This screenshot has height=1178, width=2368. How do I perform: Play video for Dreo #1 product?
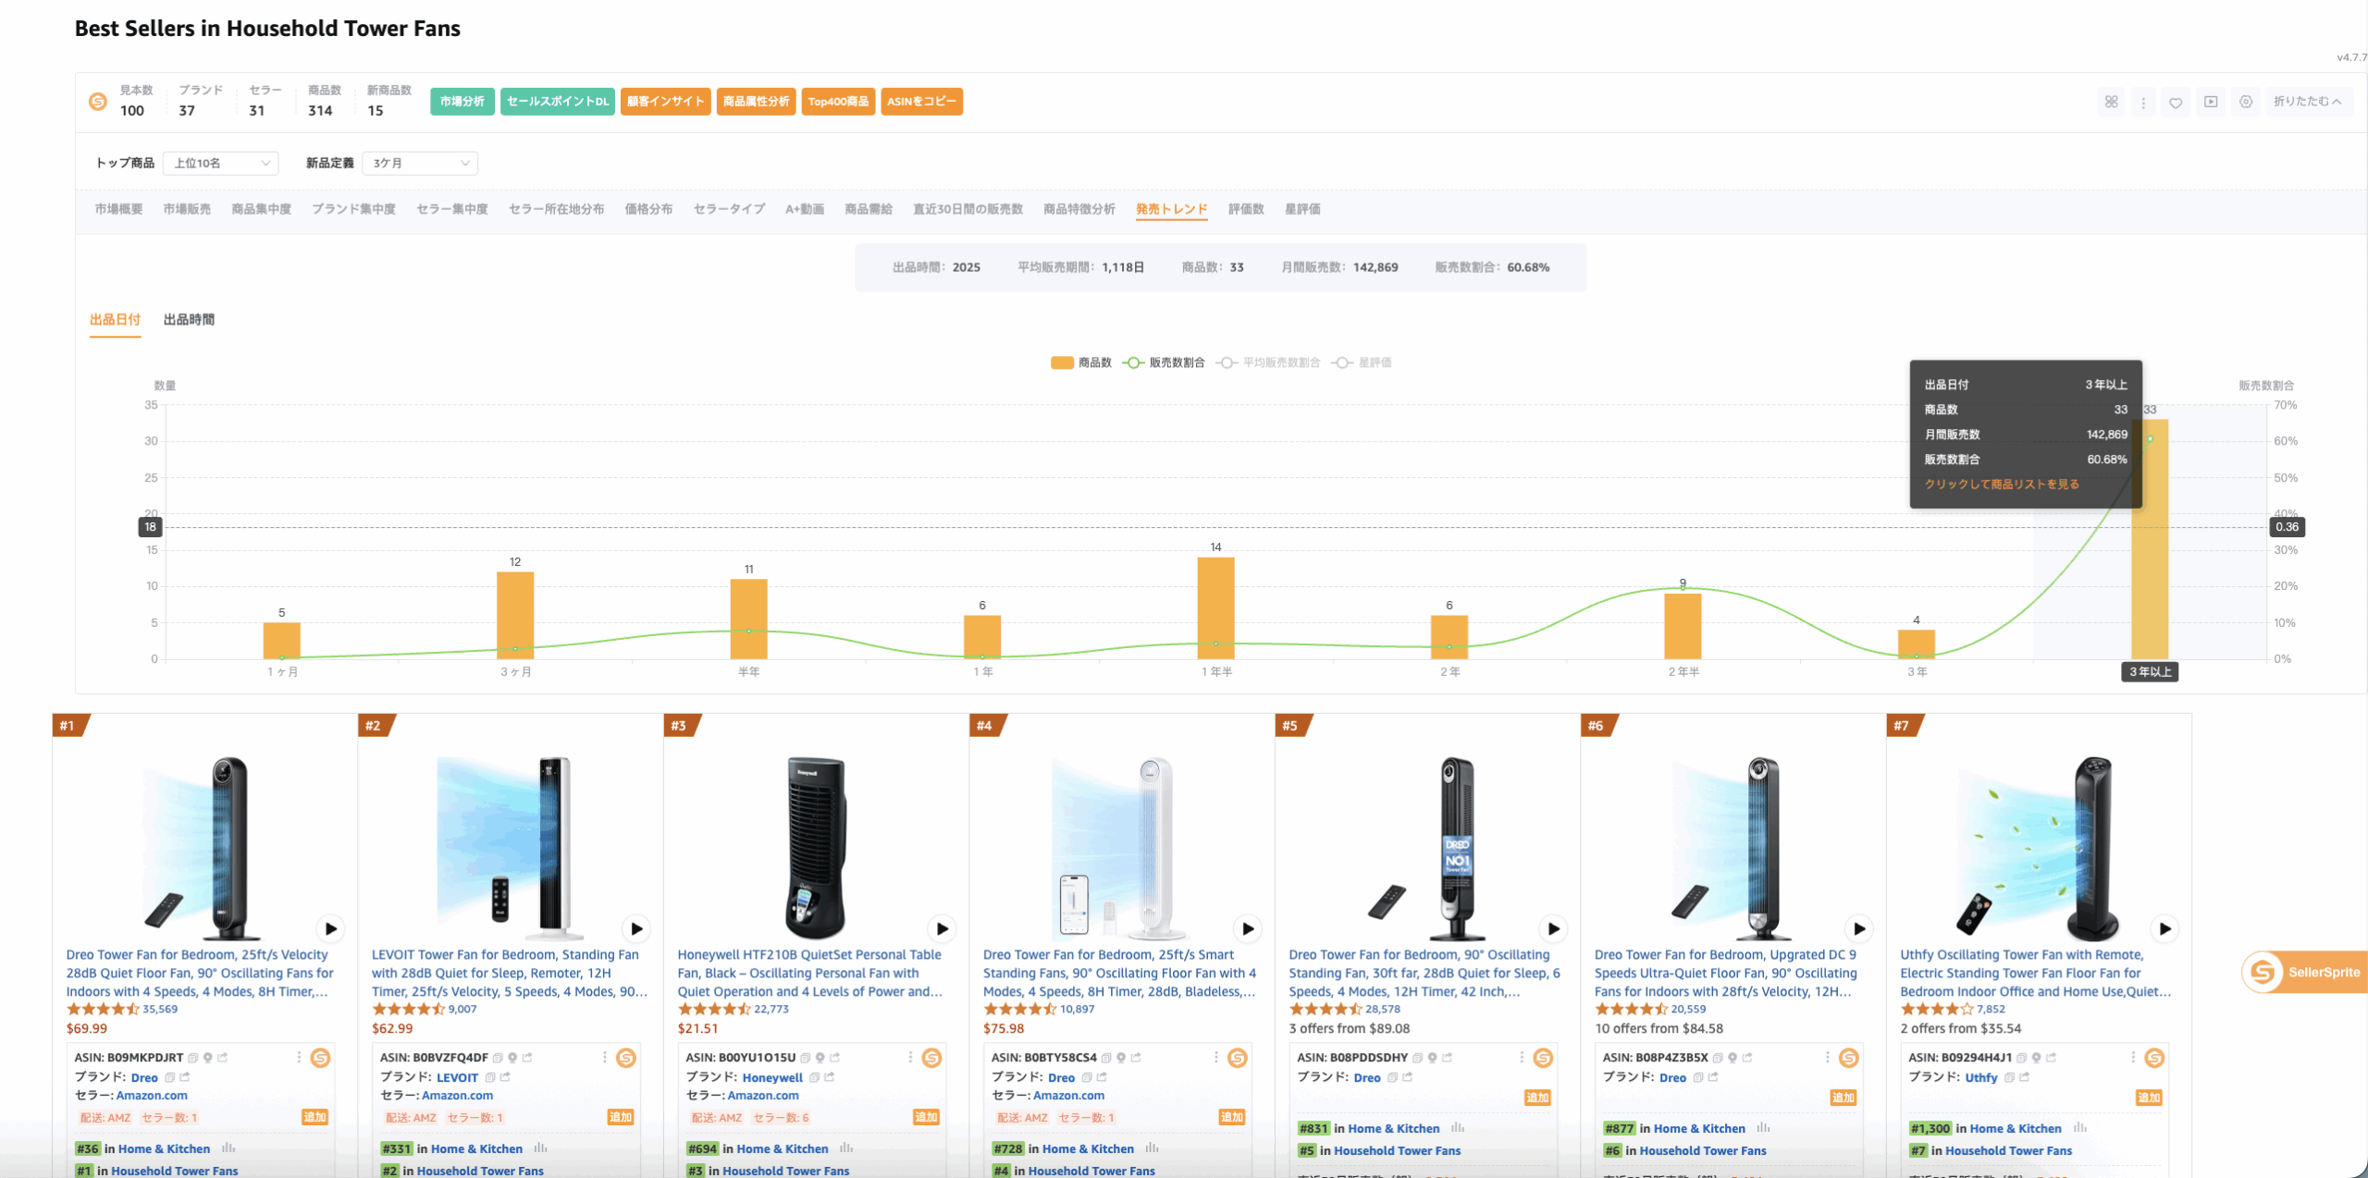pyautogui.click(x=330, y=928)
